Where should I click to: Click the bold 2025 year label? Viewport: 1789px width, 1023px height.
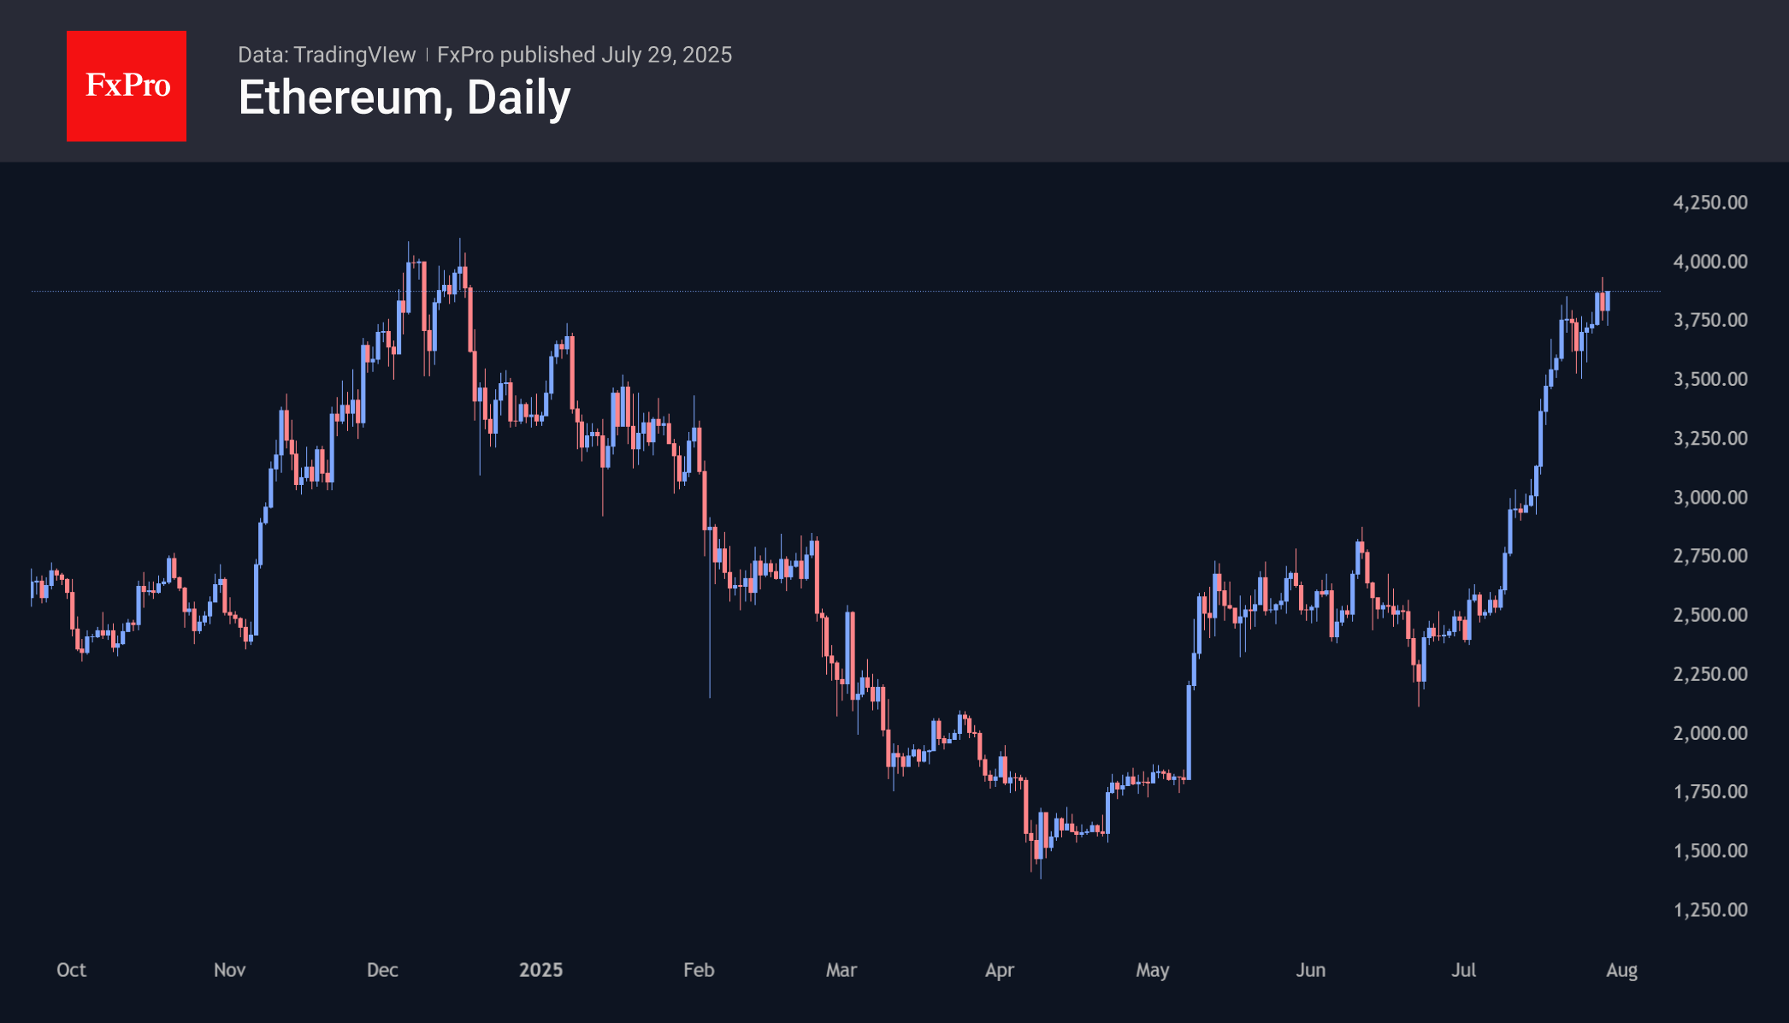click(540, 970)
